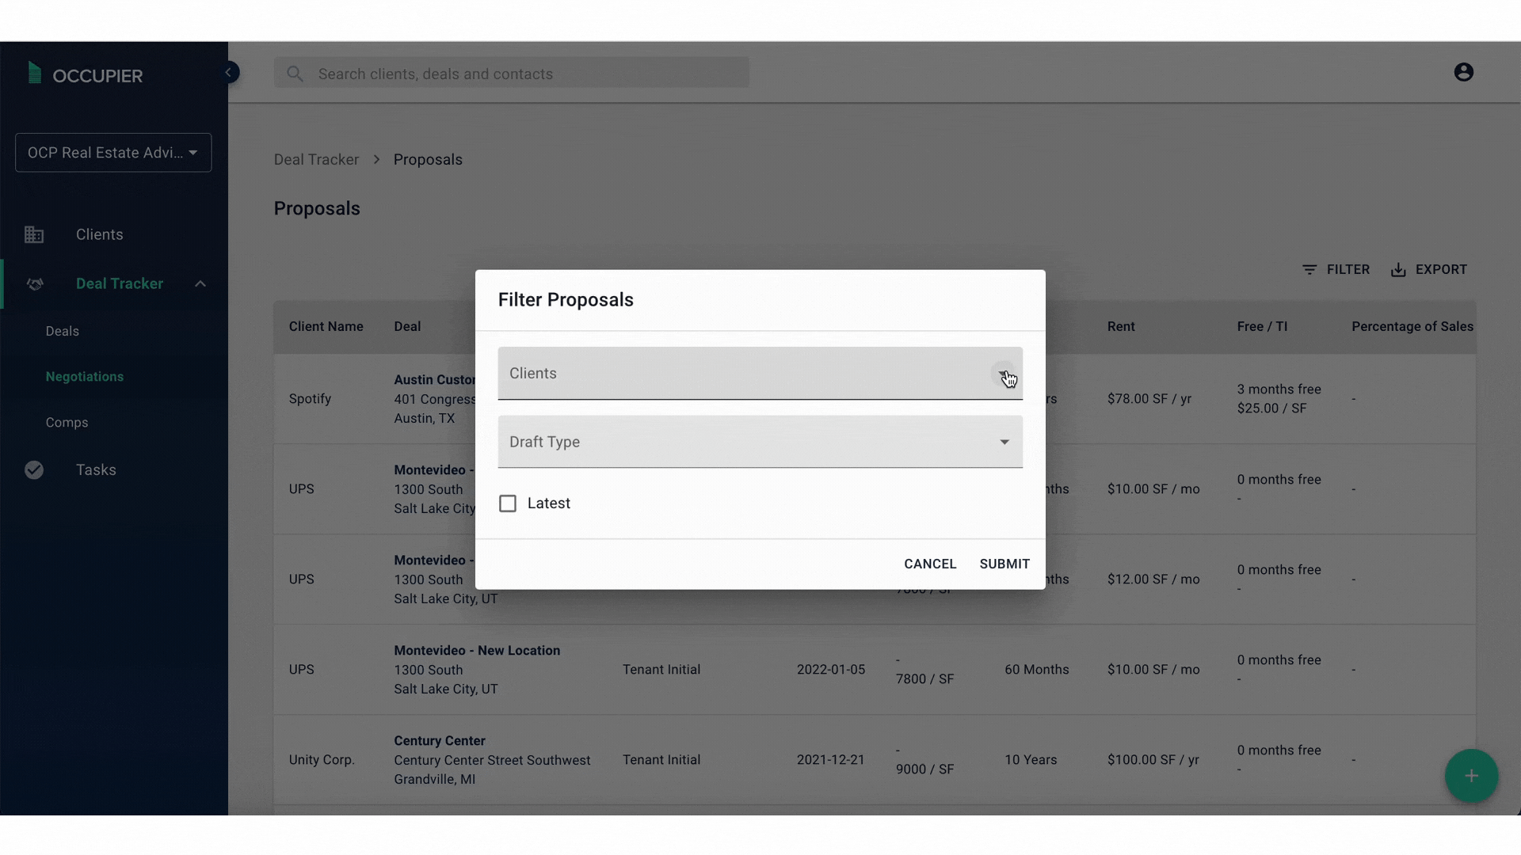Go to Negotiations in the sidebar

pos(85,377)
